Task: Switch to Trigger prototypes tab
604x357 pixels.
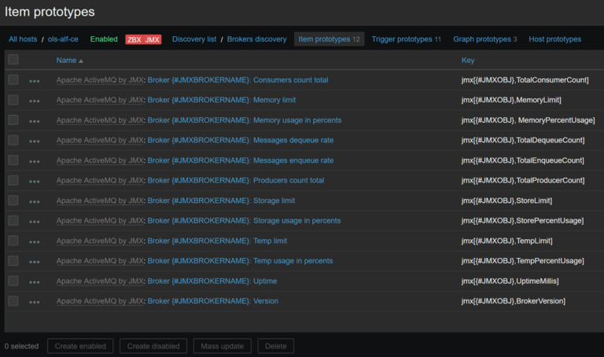Action: [x=401, y=39]
